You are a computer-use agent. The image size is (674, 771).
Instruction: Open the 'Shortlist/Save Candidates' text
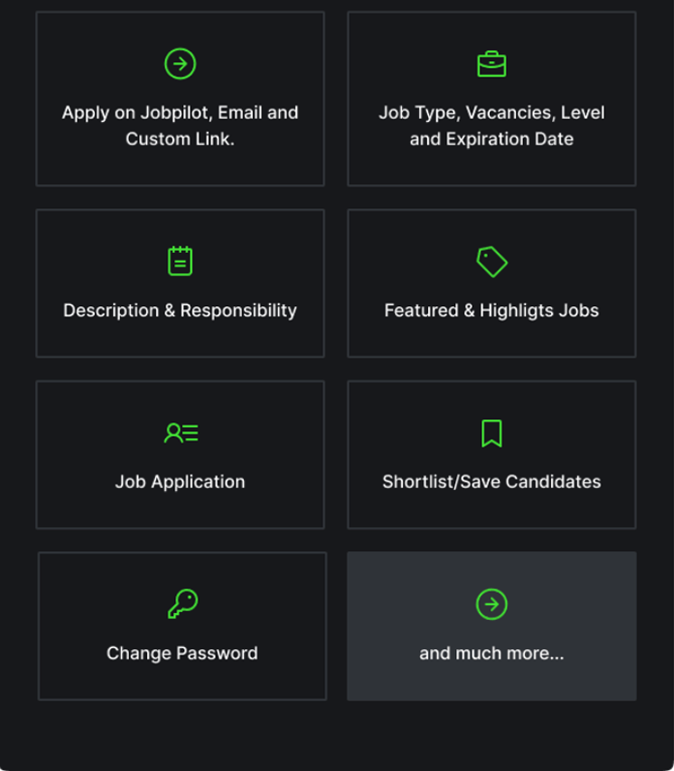tap(492, 482)
